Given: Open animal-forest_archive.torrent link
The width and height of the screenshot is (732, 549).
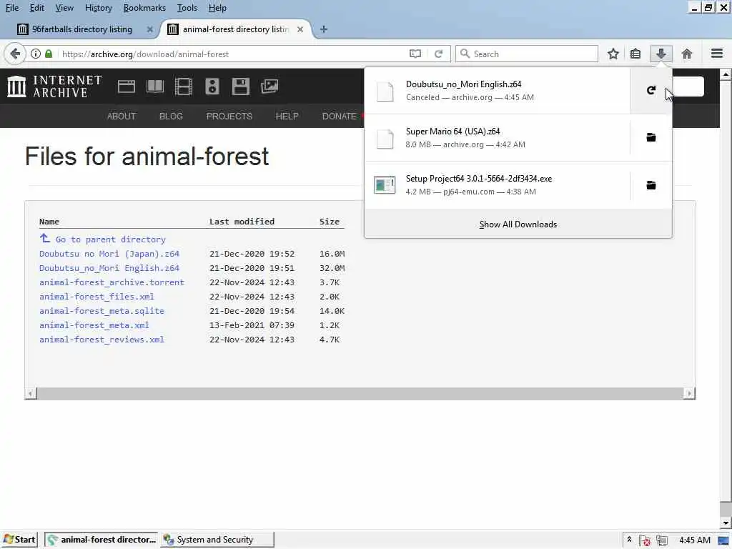Looking at the screenshot, I should click(112, 282).
